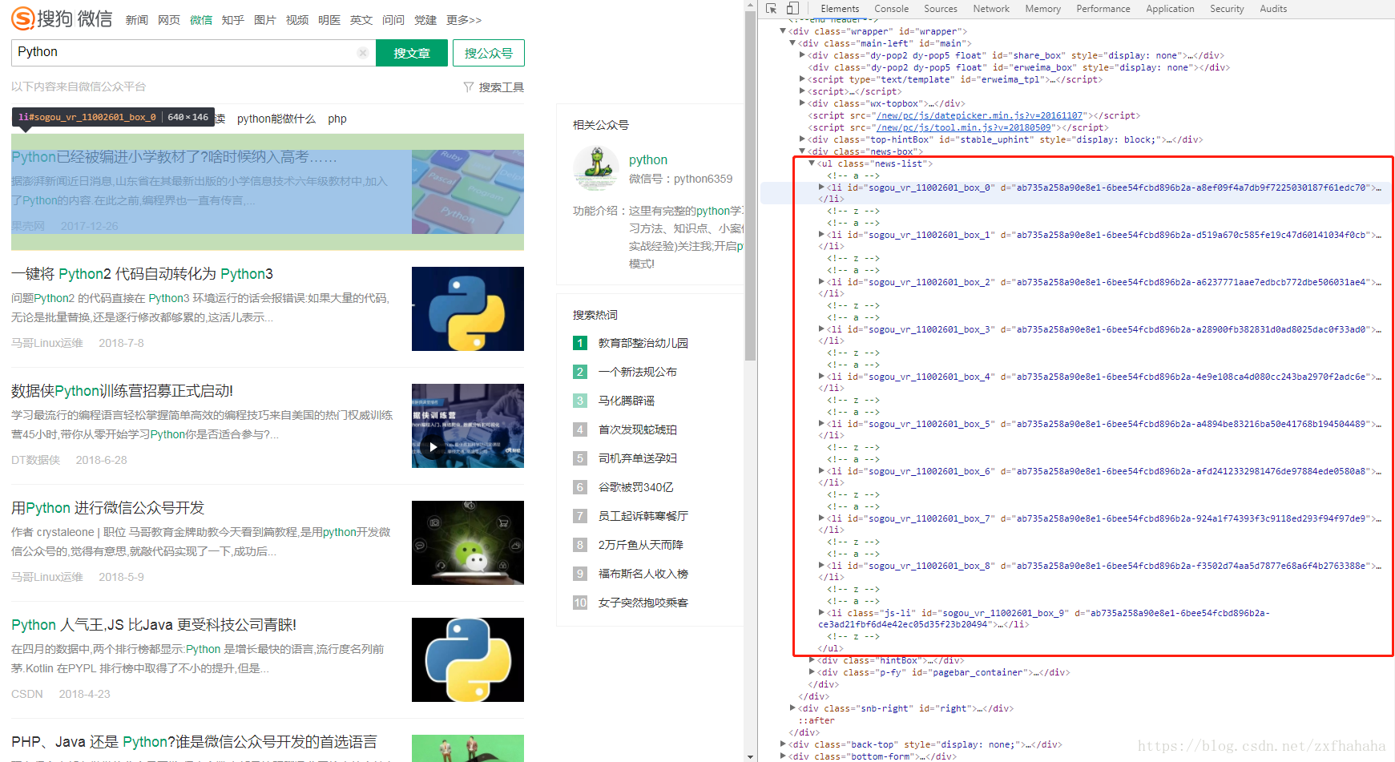
Task: Click the page vertical scrollbar thumb
Action: [x=750, y=184]
